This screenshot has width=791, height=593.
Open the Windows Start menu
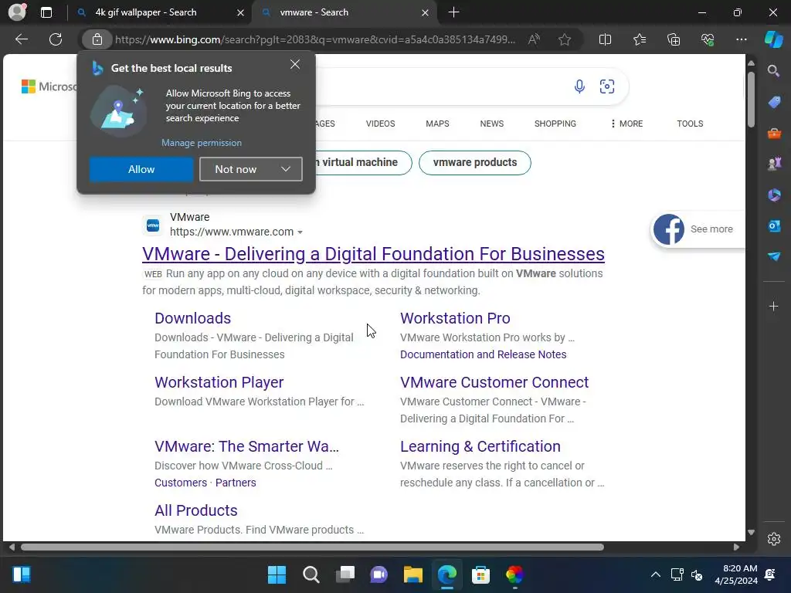(277, 574)
